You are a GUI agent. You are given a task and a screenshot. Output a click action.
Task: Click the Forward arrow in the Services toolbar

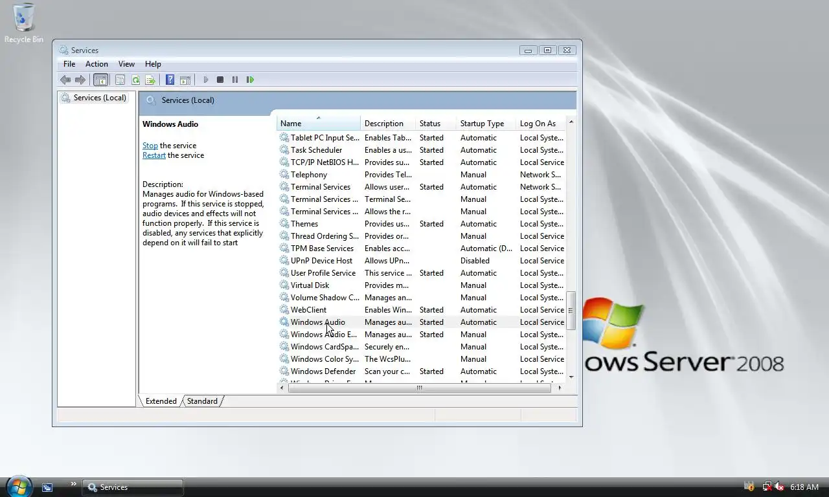(x=80, y=80)
